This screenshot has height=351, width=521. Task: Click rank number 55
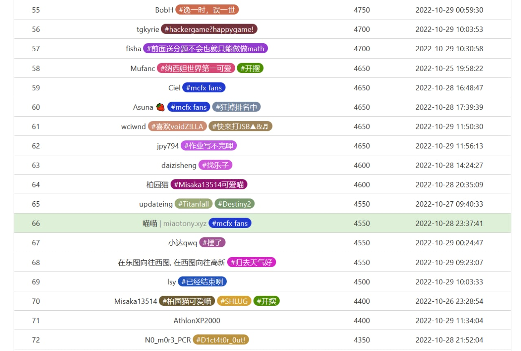(x=36, y=10)
